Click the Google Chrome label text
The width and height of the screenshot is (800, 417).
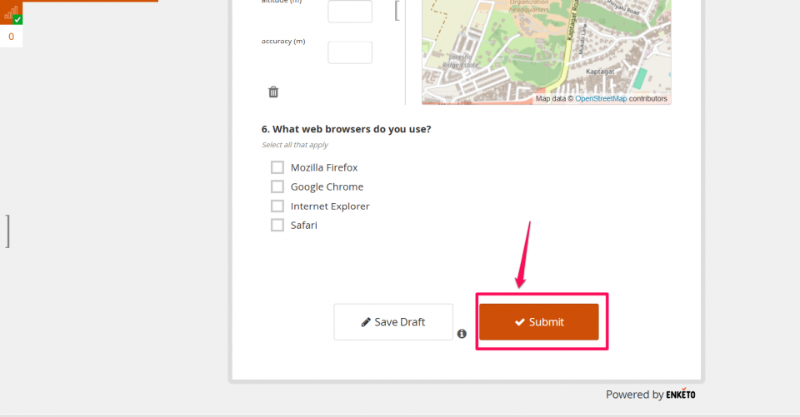[x=327, y=186]
